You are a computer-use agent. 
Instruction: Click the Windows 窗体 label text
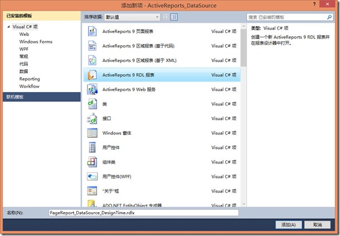tap(116, 133)
